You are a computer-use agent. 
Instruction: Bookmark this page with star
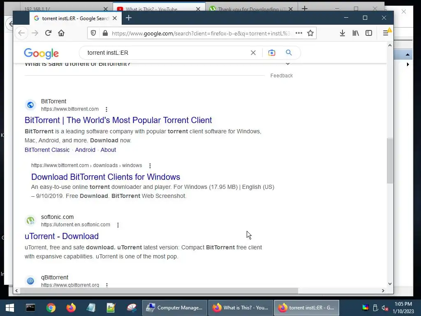(310, 33)
